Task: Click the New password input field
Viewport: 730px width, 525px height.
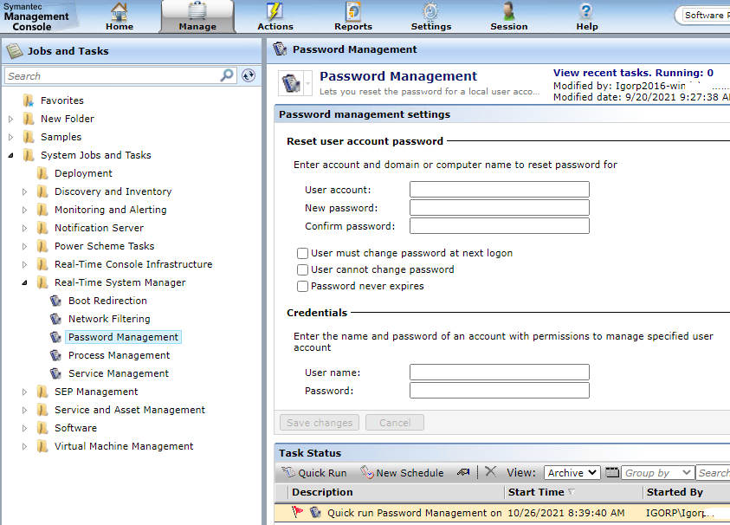Action: pos(499,208)
